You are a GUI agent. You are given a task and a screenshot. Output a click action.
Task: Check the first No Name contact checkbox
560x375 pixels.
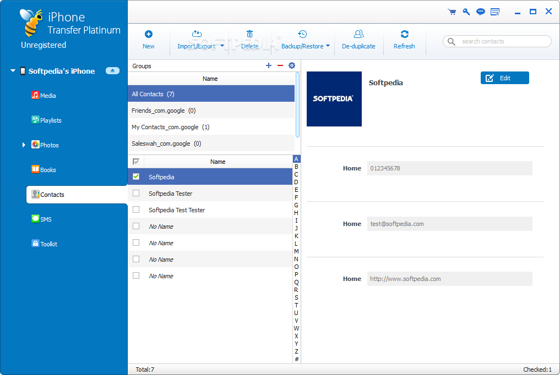point(136,226)
